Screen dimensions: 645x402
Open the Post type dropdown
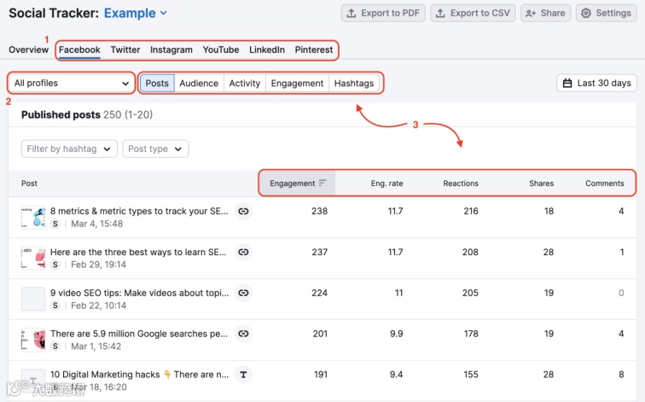click(155, 149)
